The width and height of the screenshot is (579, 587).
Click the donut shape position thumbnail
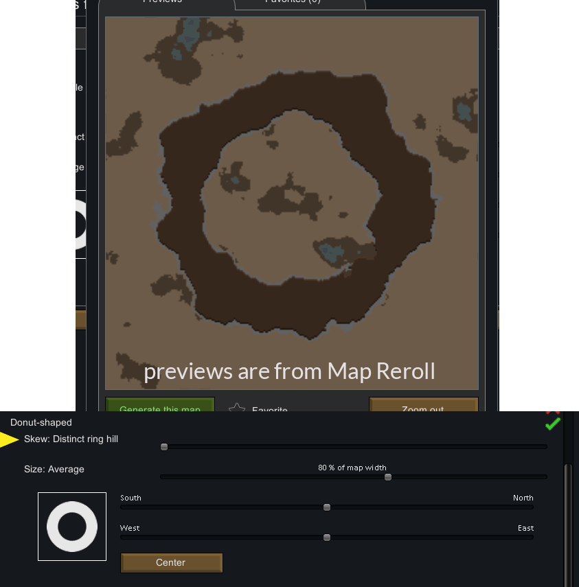72,527
